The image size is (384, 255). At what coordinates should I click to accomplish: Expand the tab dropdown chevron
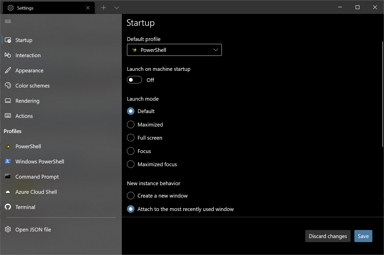pos(117,8)
